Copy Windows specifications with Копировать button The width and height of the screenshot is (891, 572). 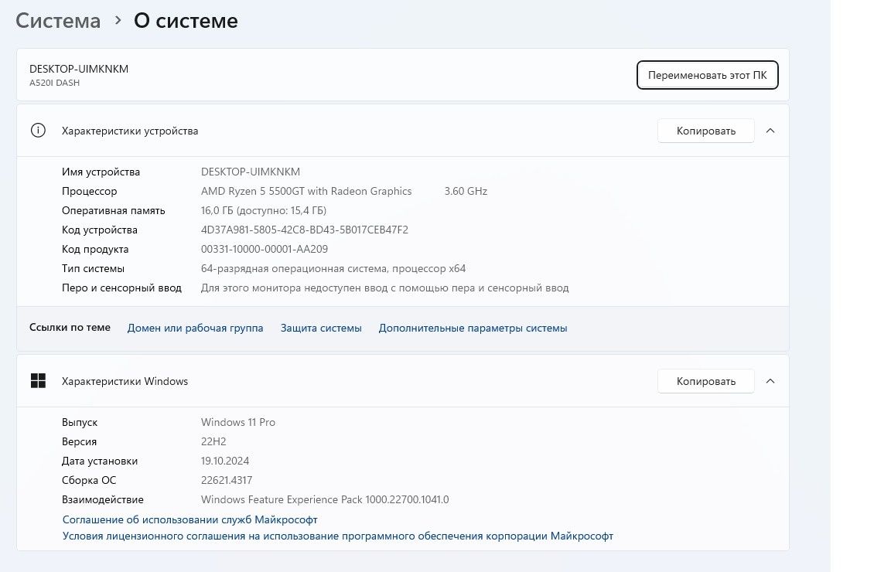coord(705,381)
